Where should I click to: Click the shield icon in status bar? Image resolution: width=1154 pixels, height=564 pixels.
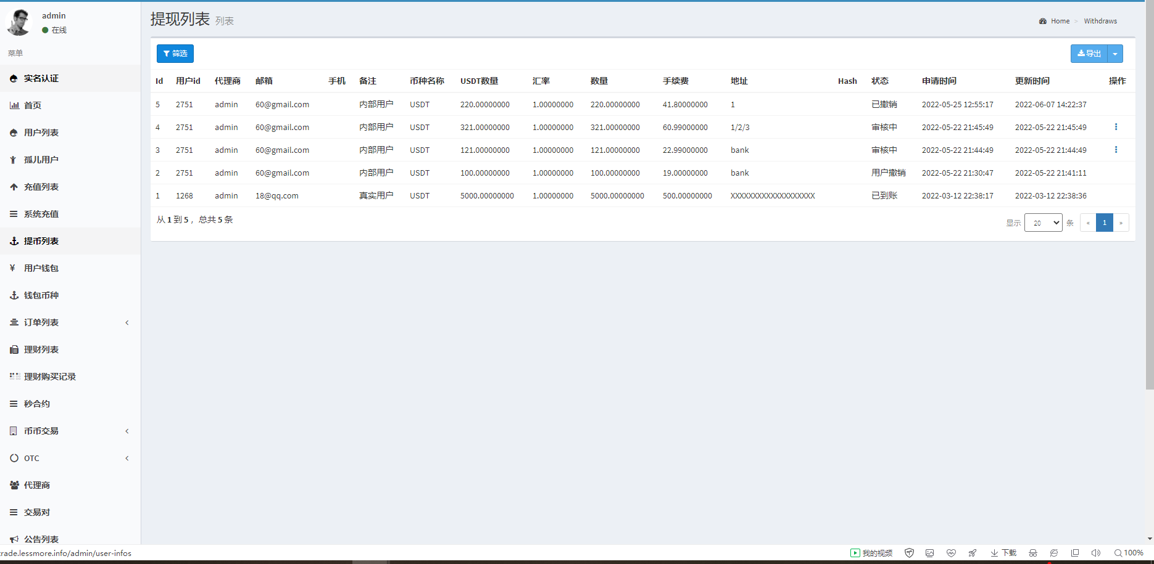[x=909, y=553]
